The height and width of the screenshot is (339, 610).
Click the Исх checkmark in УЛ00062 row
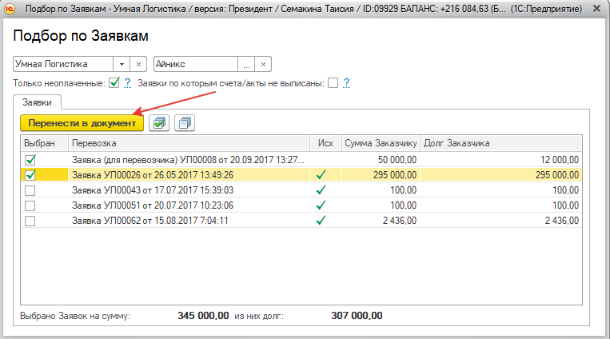click(x=321, y=221)
